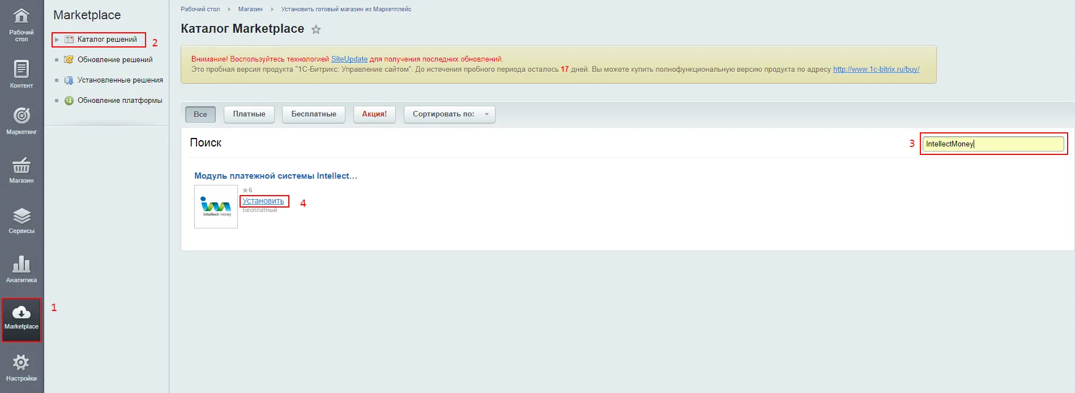Filter by Бесплатные solutions
Image resolution: width=1075 pixels, height=393 pixels.
(x=314, y=114)
